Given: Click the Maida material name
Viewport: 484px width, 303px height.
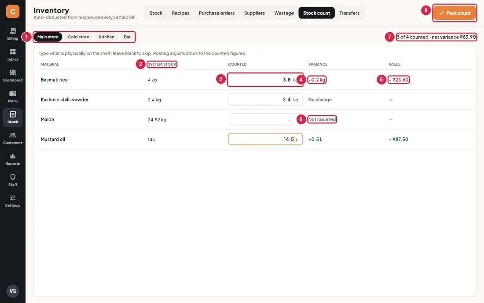Looking at the screenshot, I should [47, 119].
